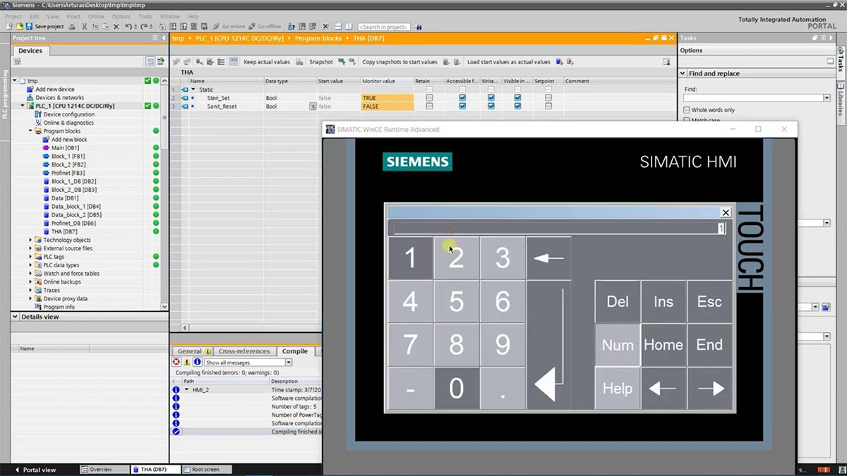Screen dimensions: 847x476
Task: Open the Find field dropdown arrow
Action: tap(826, 98)
